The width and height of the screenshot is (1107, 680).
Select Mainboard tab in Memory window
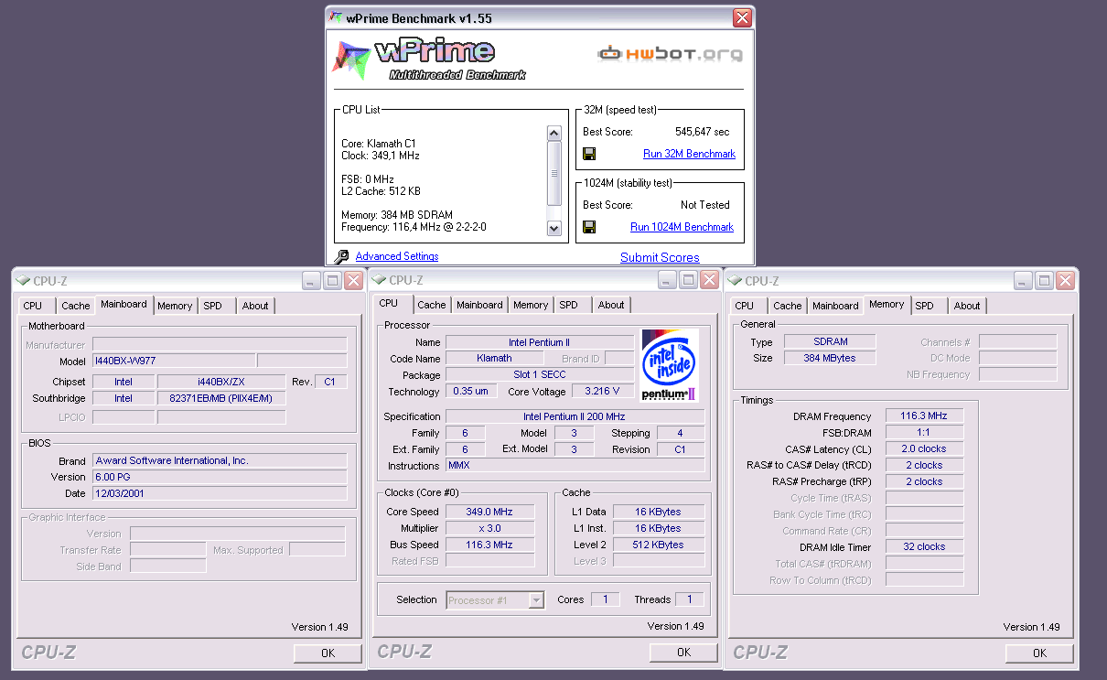tap(835, 306)
